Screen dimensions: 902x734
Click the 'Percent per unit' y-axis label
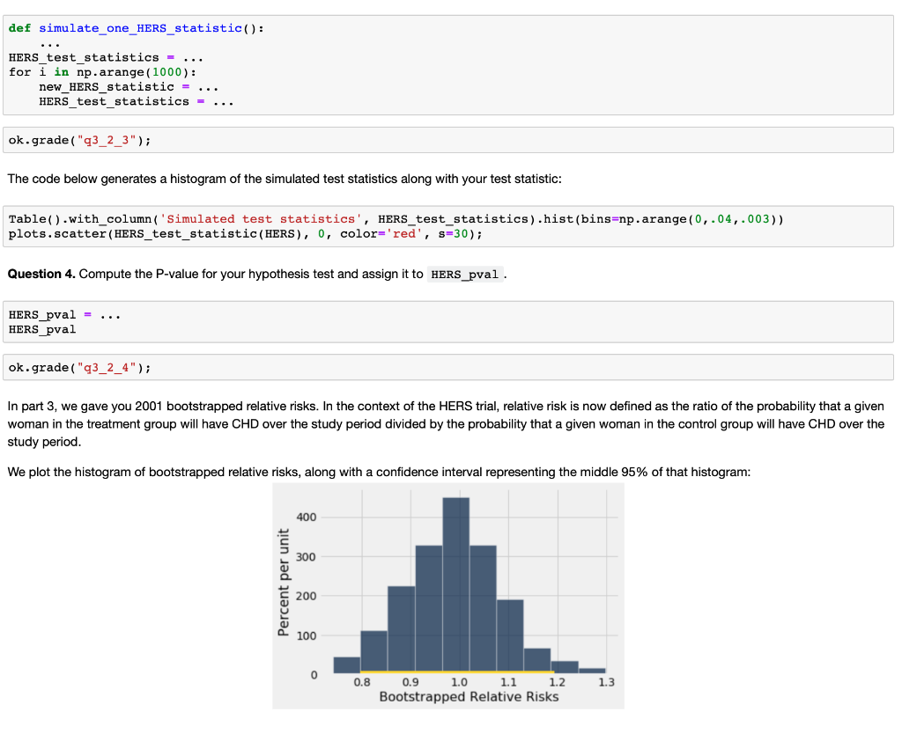[283, 583]
